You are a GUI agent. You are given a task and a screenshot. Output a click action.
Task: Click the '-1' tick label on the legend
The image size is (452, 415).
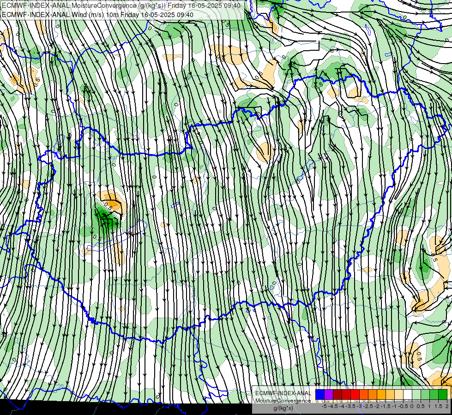point(394,406)
